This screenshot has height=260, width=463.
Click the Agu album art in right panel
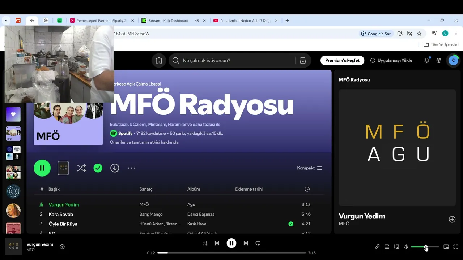click(397, 148)
